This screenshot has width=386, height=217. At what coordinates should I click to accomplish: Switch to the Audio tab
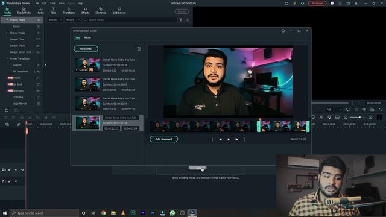(40, 11)
